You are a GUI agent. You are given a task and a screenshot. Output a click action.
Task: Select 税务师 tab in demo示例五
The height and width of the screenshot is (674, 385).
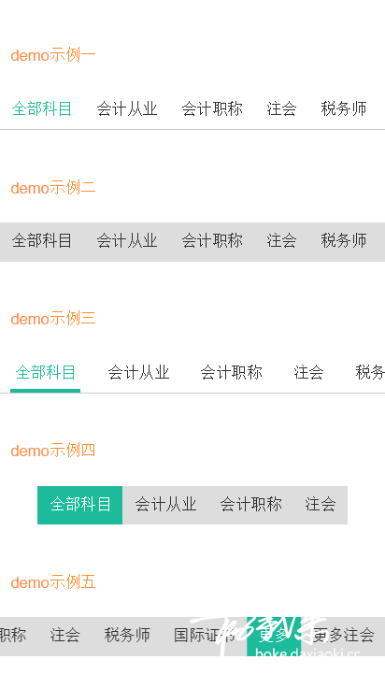click(x=127, y=635)
